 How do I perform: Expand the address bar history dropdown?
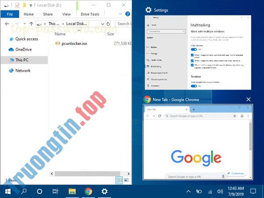(103, 24)
